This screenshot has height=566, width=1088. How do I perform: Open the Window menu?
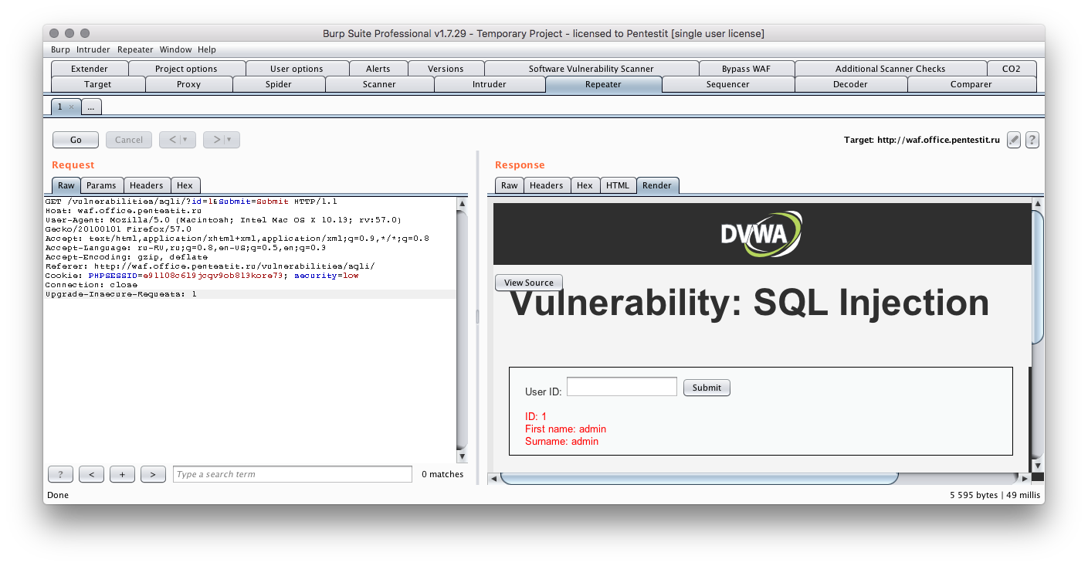[175, 49]
